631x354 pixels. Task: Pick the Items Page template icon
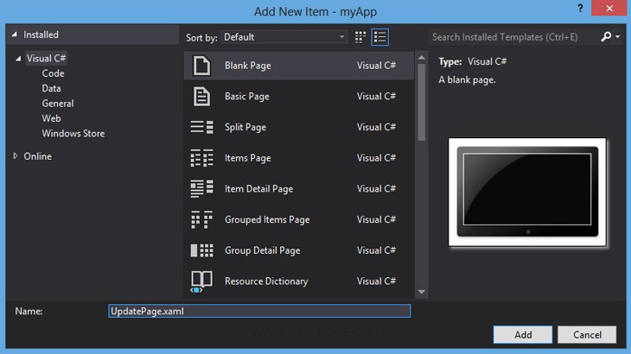point(201,158)
